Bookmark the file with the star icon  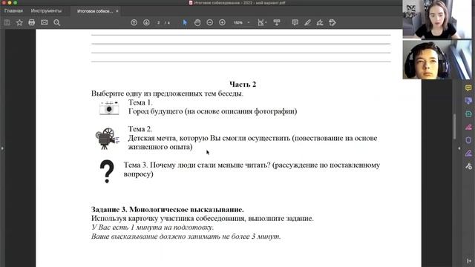[19, 23]
